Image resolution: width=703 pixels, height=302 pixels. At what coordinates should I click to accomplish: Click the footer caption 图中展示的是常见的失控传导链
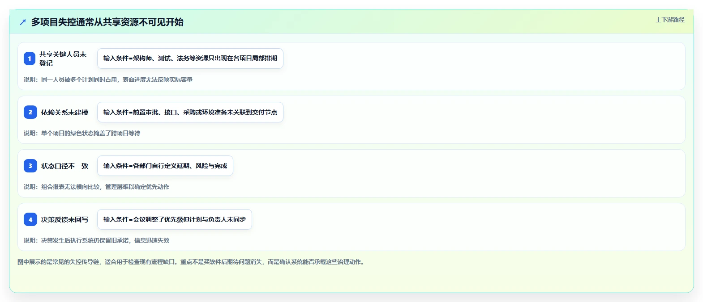pos(192,262)
